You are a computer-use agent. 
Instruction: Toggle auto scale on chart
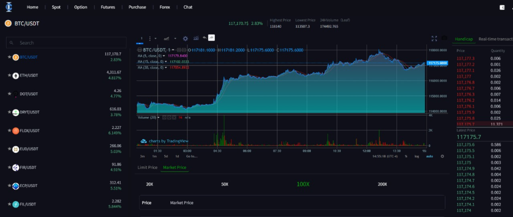point(429,156)
